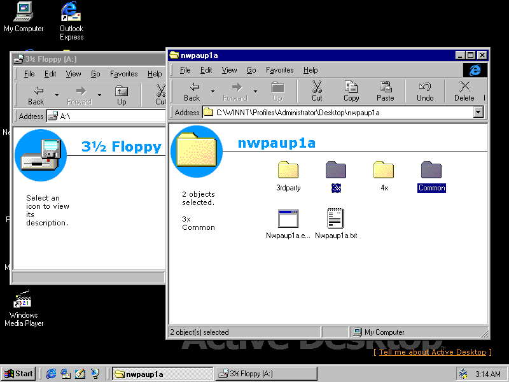Click the taskbar clock showing 3:14 AM
Image resolution: width=509 pixels, height=382 pixels.
pyautogui.click(x=488, y=374)
